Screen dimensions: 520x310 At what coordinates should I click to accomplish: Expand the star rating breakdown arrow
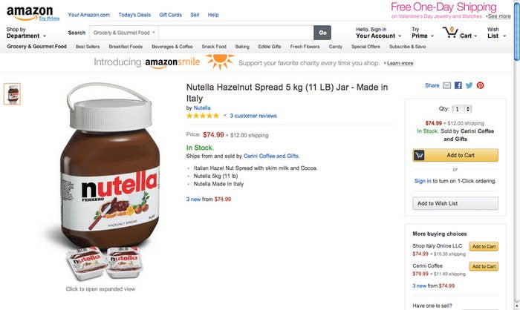tap(224, 116)
